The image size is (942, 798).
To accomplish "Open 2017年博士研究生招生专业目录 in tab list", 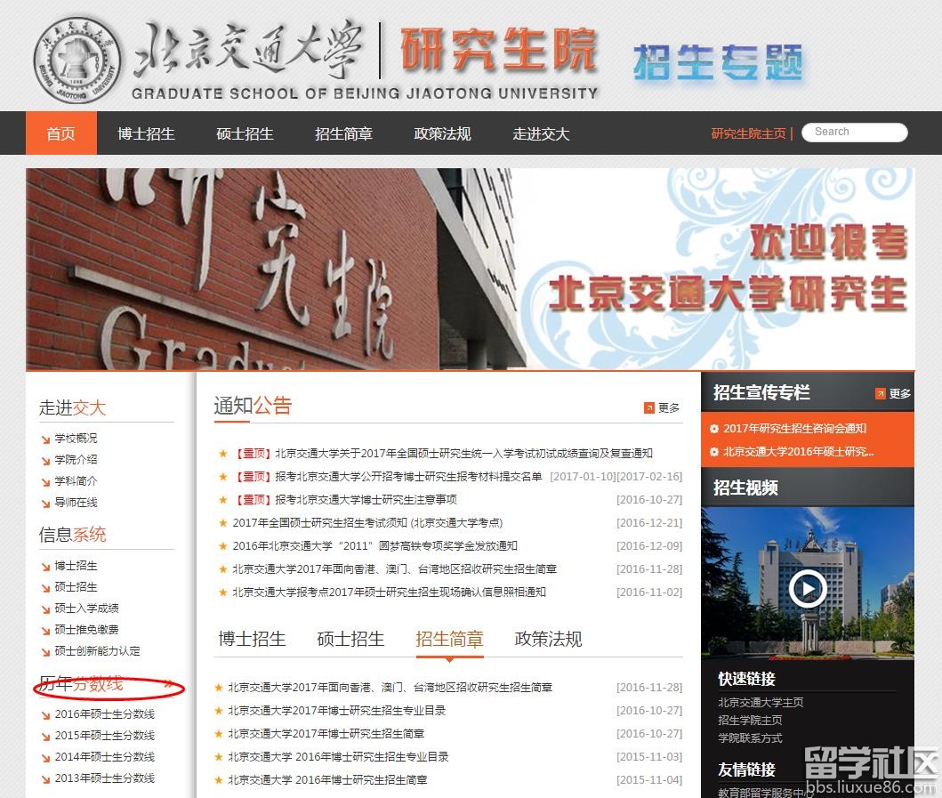I will click(337, 711).
